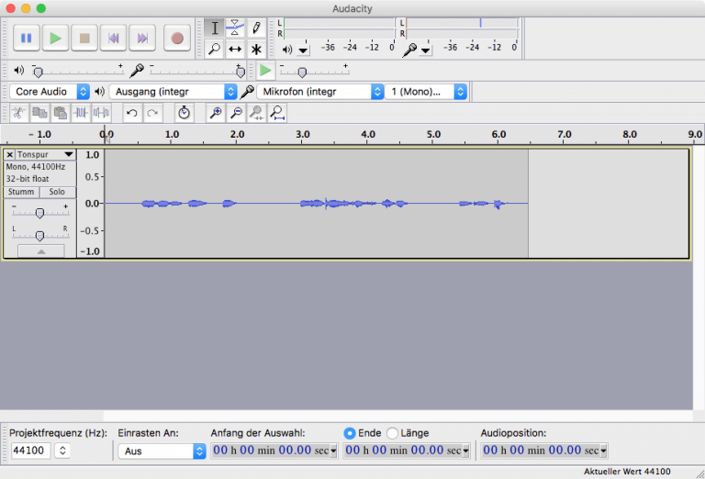
Task: Adjust the input recording volume slider
Action: click(197, 71)
